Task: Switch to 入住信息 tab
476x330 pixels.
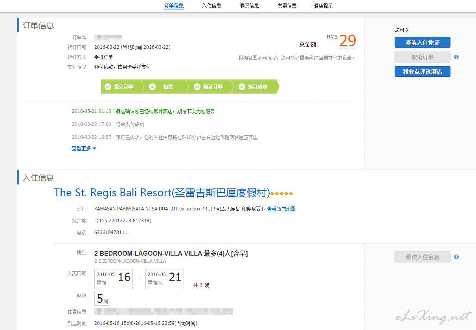Action: click(211, 6)
